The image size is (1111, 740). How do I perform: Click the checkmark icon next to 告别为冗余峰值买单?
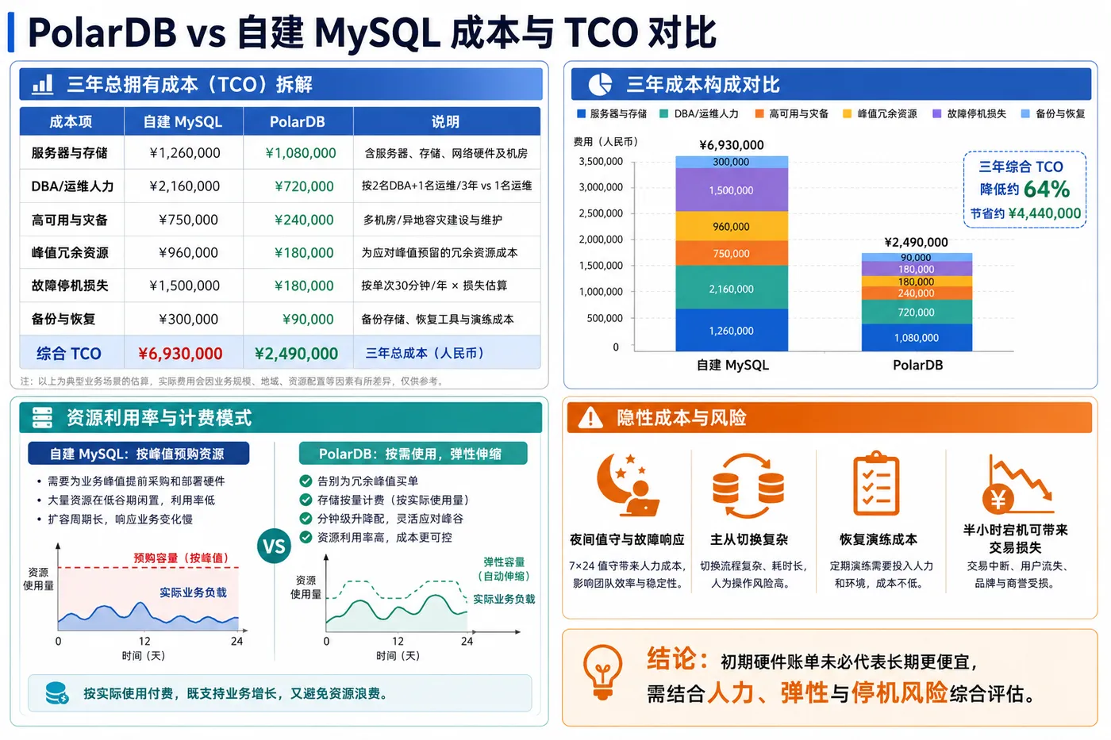pos(306,481)
